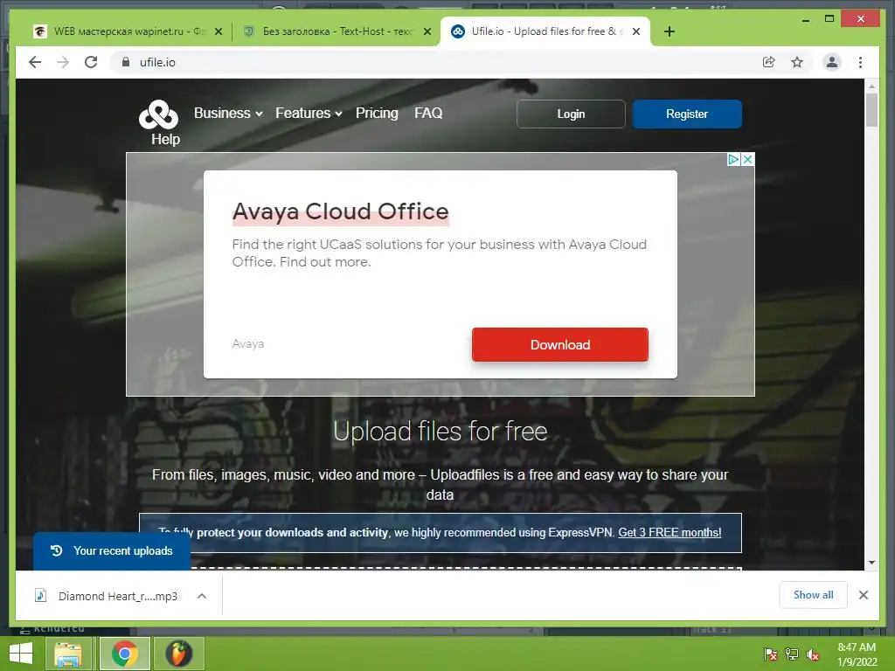Go forward with the browser forward arrow
Screen dimensions: 895x671
63,62
